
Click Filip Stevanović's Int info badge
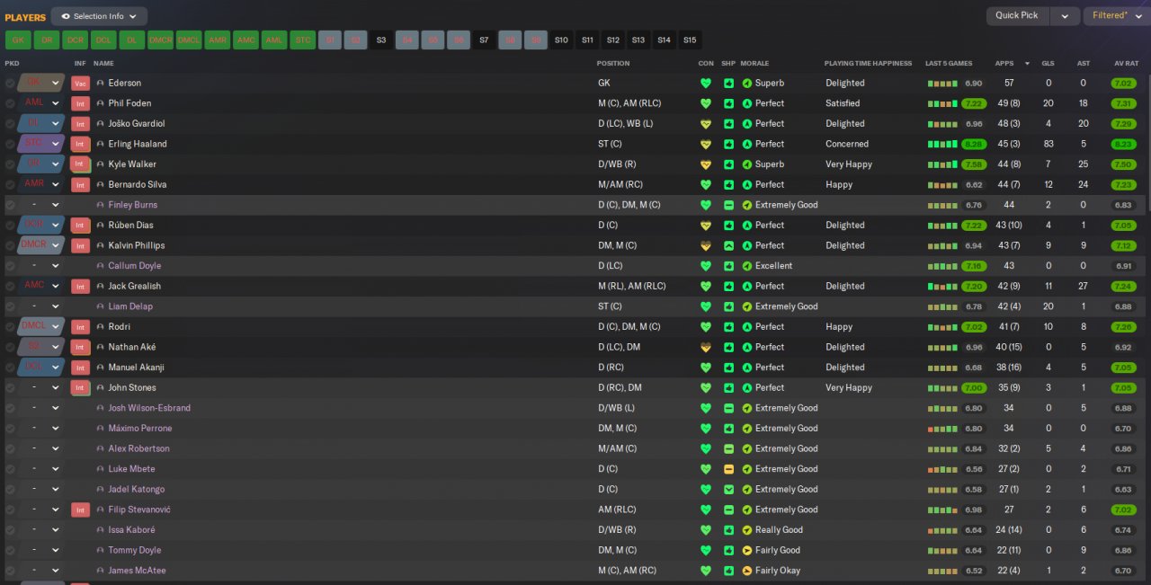pyautogui.click(x=81, y=510)
